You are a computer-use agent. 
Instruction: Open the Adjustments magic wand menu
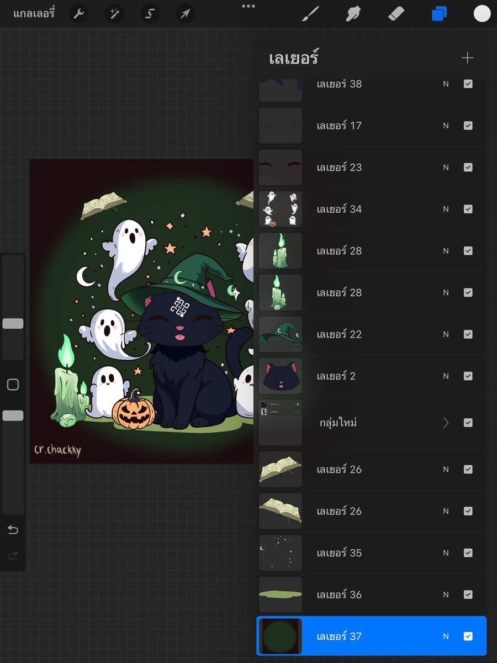(x=114, y=14)
